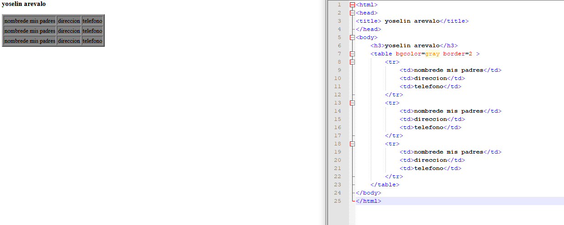Click the closing </tr> tag on line 22

pos(394,176)
